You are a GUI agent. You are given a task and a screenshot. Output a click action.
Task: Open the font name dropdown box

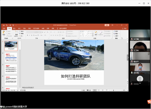[31, 32]
